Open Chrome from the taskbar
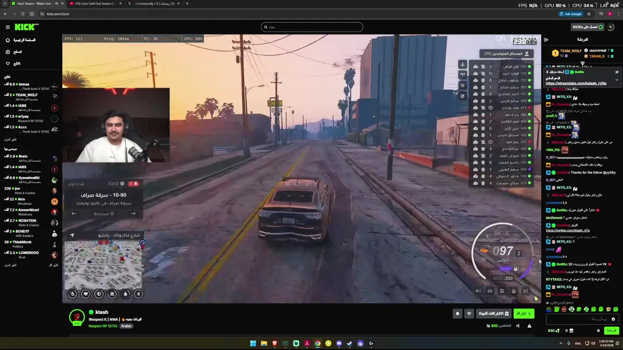The width and height of the screenshot is (623, 350). [x=317, y=343]
